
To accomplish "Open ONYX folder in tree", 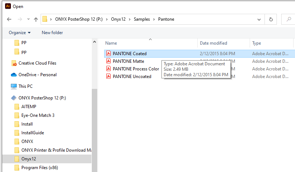I will 27,141.
